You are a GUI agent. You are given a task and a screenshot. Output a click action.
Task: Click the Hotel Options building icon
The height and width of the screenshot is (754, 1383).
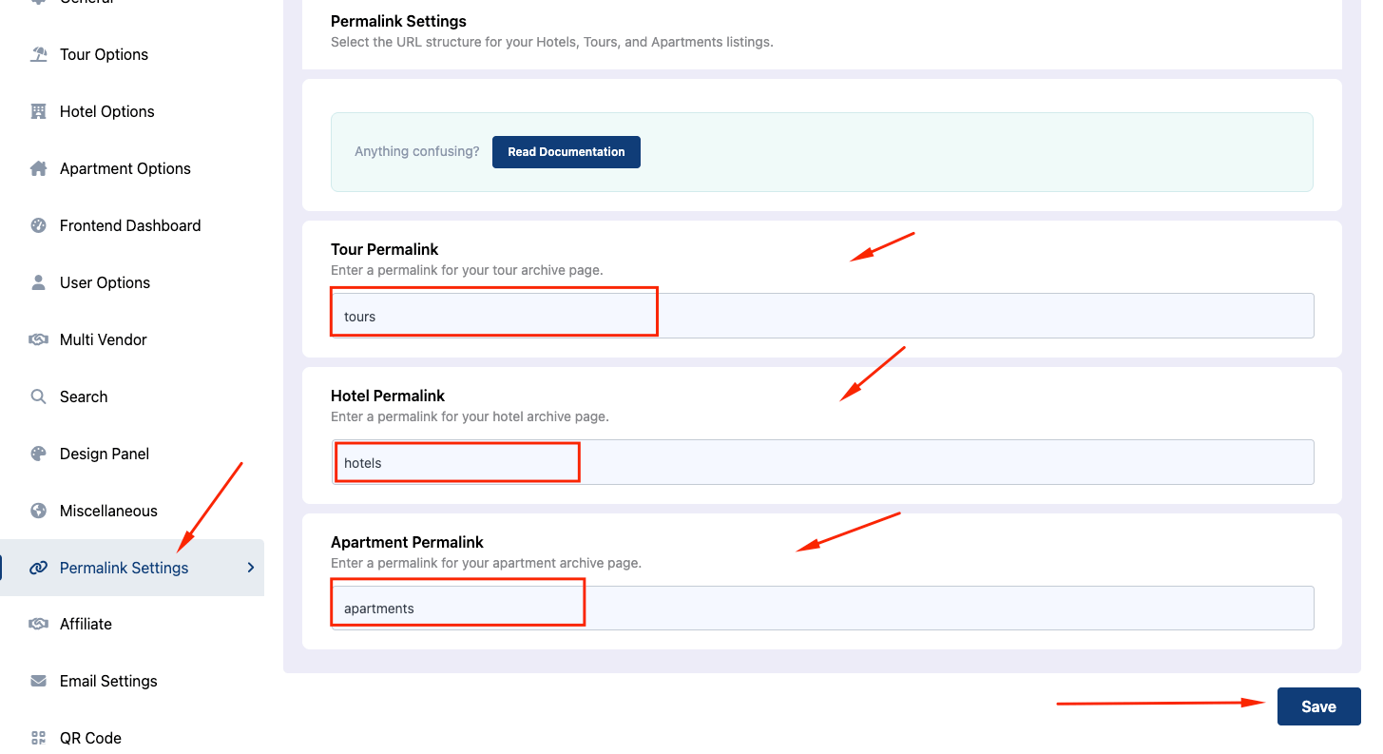click(x=38, y=111)
